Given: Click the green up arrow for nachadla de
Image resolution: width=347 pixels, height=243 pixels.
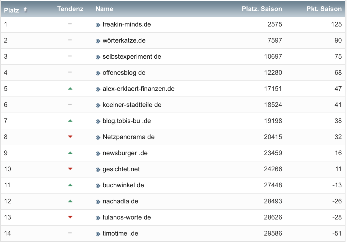Looking at the screenshot, I should click(x=70, y=201).
